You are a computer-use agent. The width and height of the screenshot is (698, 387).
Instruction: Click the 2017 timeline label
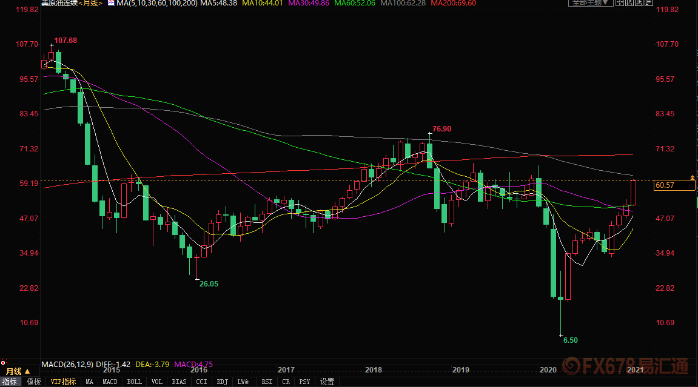pos(286,369)
